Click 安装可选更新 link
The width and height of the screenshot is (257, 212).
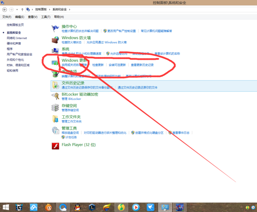tap(117, 65)
